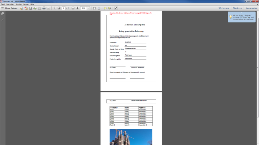Viewport: 259px width, 145px height.
Task: Click the edit/sign document icon
Action: coord(31,8)
